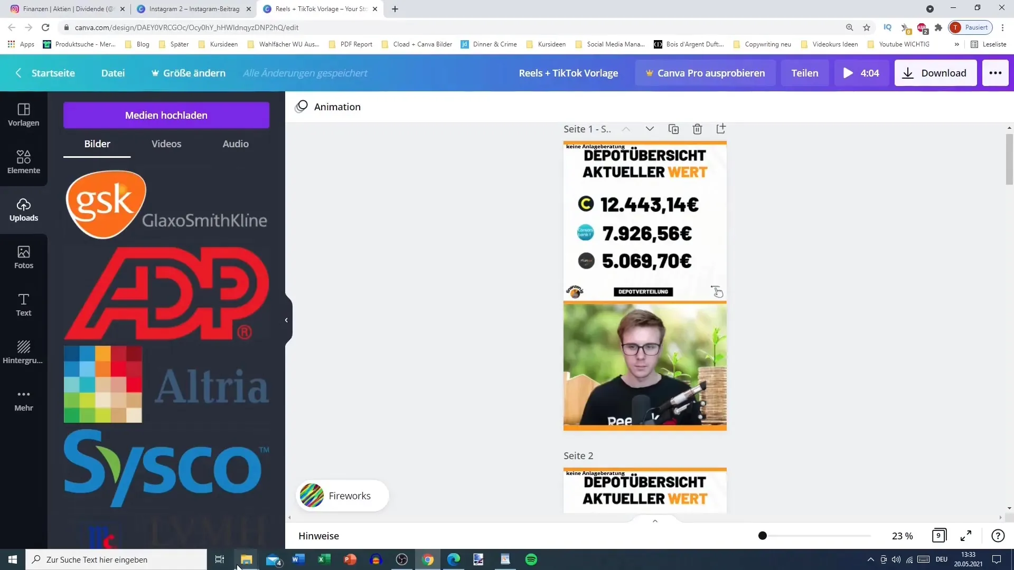Open the Mehr sidebar item
1014x570 pixels.
tap(23, 400)
